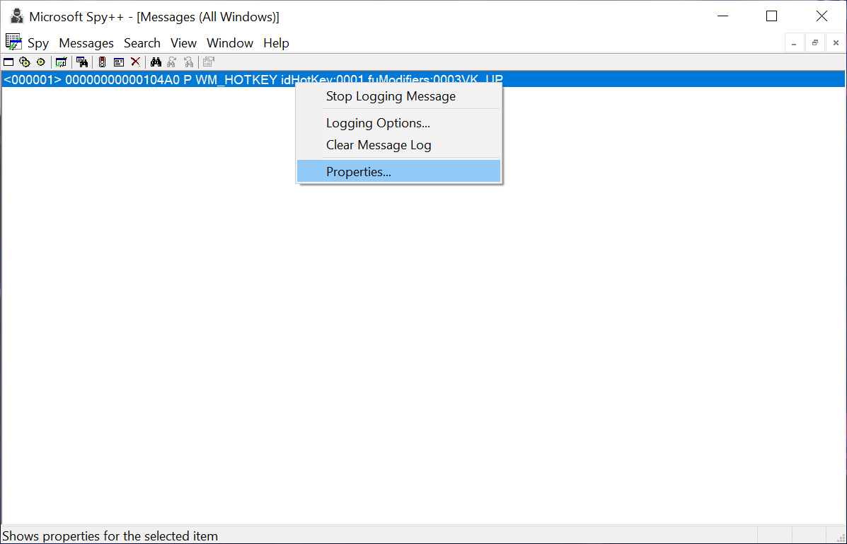Minimize the Spy++ application window
The width and height of the screenshot is (847, 544).
pyautogui.click(x=722, y=16)
